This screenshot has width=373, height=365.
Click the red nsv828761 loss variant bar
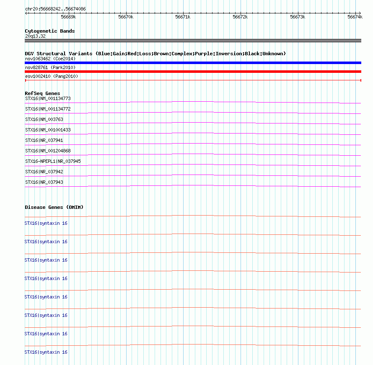click(x=193, y=72)
